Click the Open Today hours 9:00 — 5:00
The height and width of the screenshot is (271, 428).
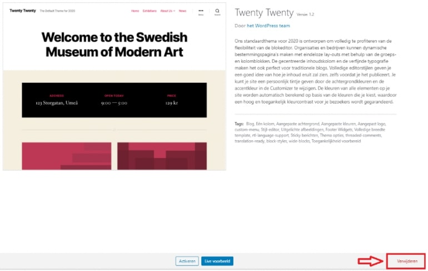pos(114,103)
